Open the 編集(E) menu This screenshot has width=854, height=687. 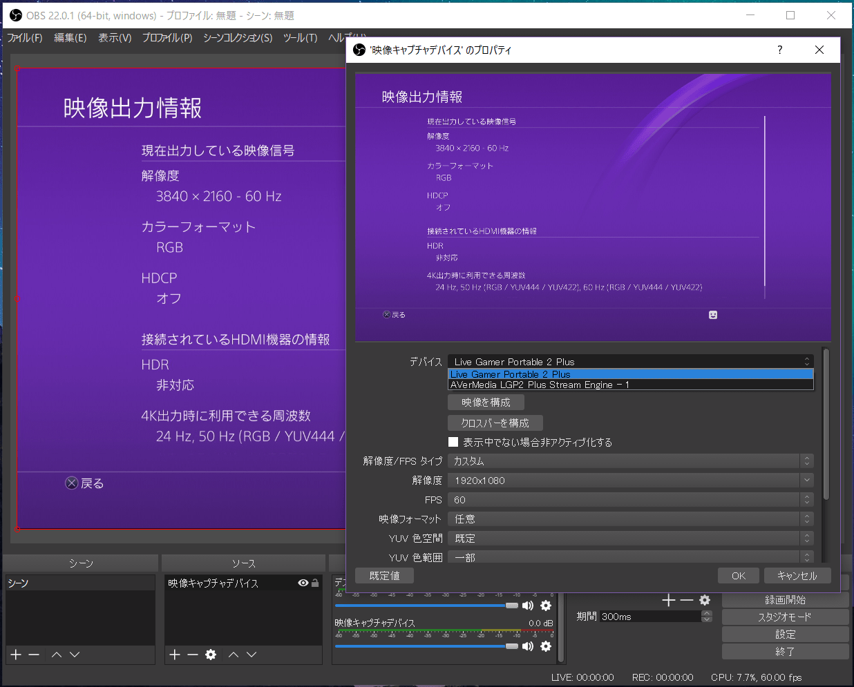(70, 38)
